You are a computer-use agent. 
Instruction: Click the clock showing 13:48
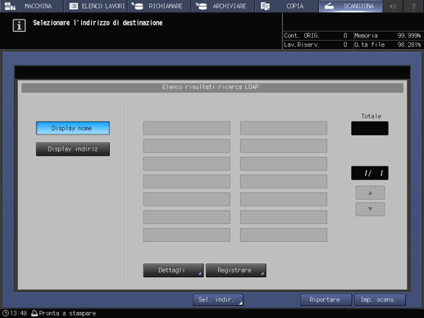tap(15, 313)
